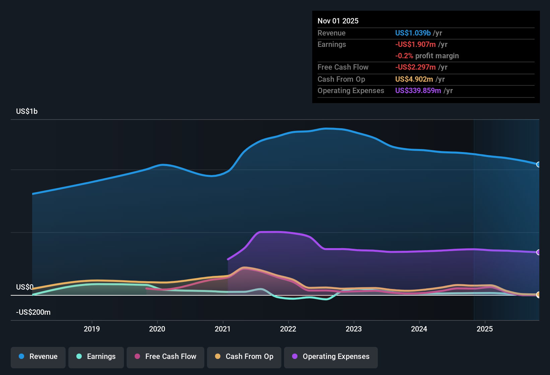Toggle the Free Cash Flow series off

(165, 357)
